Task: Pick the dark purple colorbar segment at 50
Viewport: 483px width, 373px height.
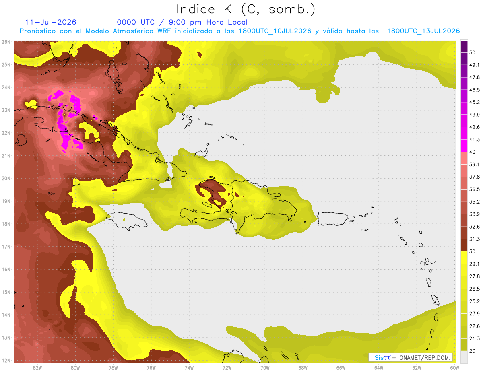Action: (x=464, y=46)
